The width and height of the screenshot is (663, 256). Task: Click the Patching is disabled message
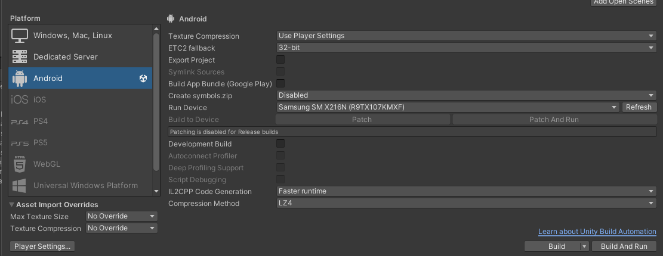point(412,132)
